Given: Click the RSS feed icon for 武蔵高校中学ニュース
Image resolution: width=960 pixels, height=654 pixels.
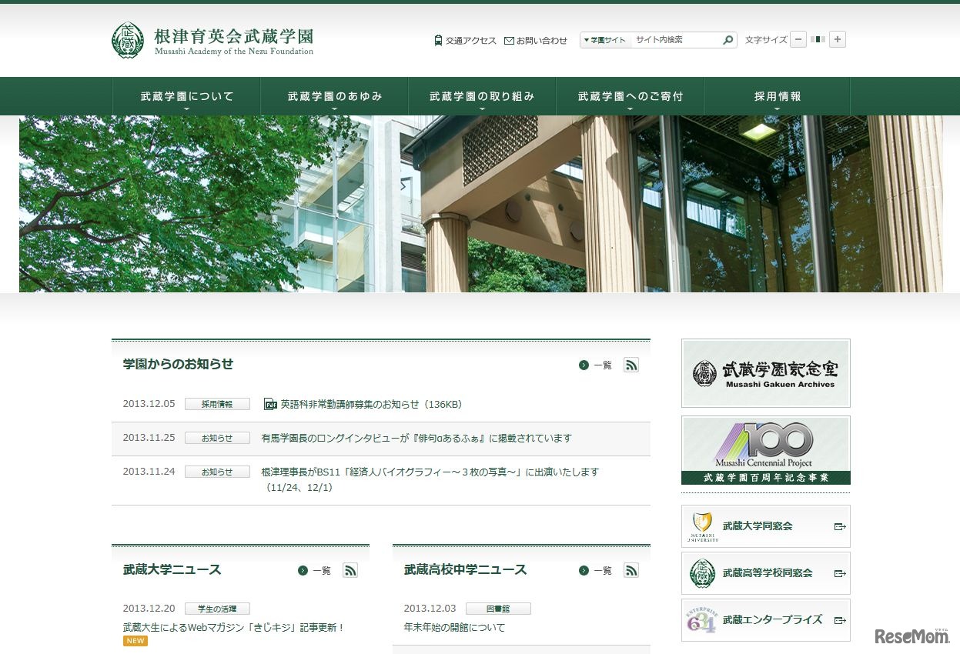Looking at the screenshot, I should click(631, 570).
